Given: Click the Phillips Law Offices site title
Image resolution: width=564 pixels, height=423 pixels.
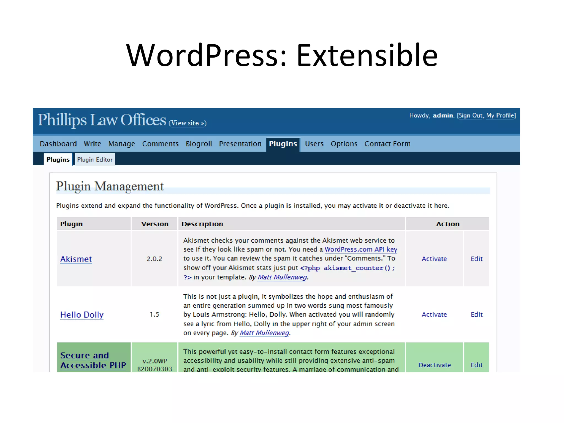Looking at the screenshot, I should coord(102,120).
